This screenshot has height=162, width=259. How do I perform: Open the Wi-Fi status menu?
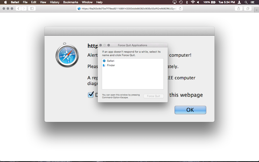tap(193, 2)
